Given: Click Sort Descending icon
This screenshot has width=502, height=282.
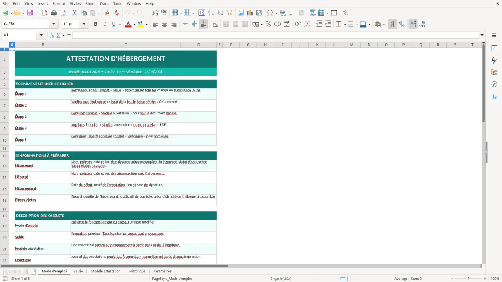Looking at the screenshot, I should [x=220, y=13].
